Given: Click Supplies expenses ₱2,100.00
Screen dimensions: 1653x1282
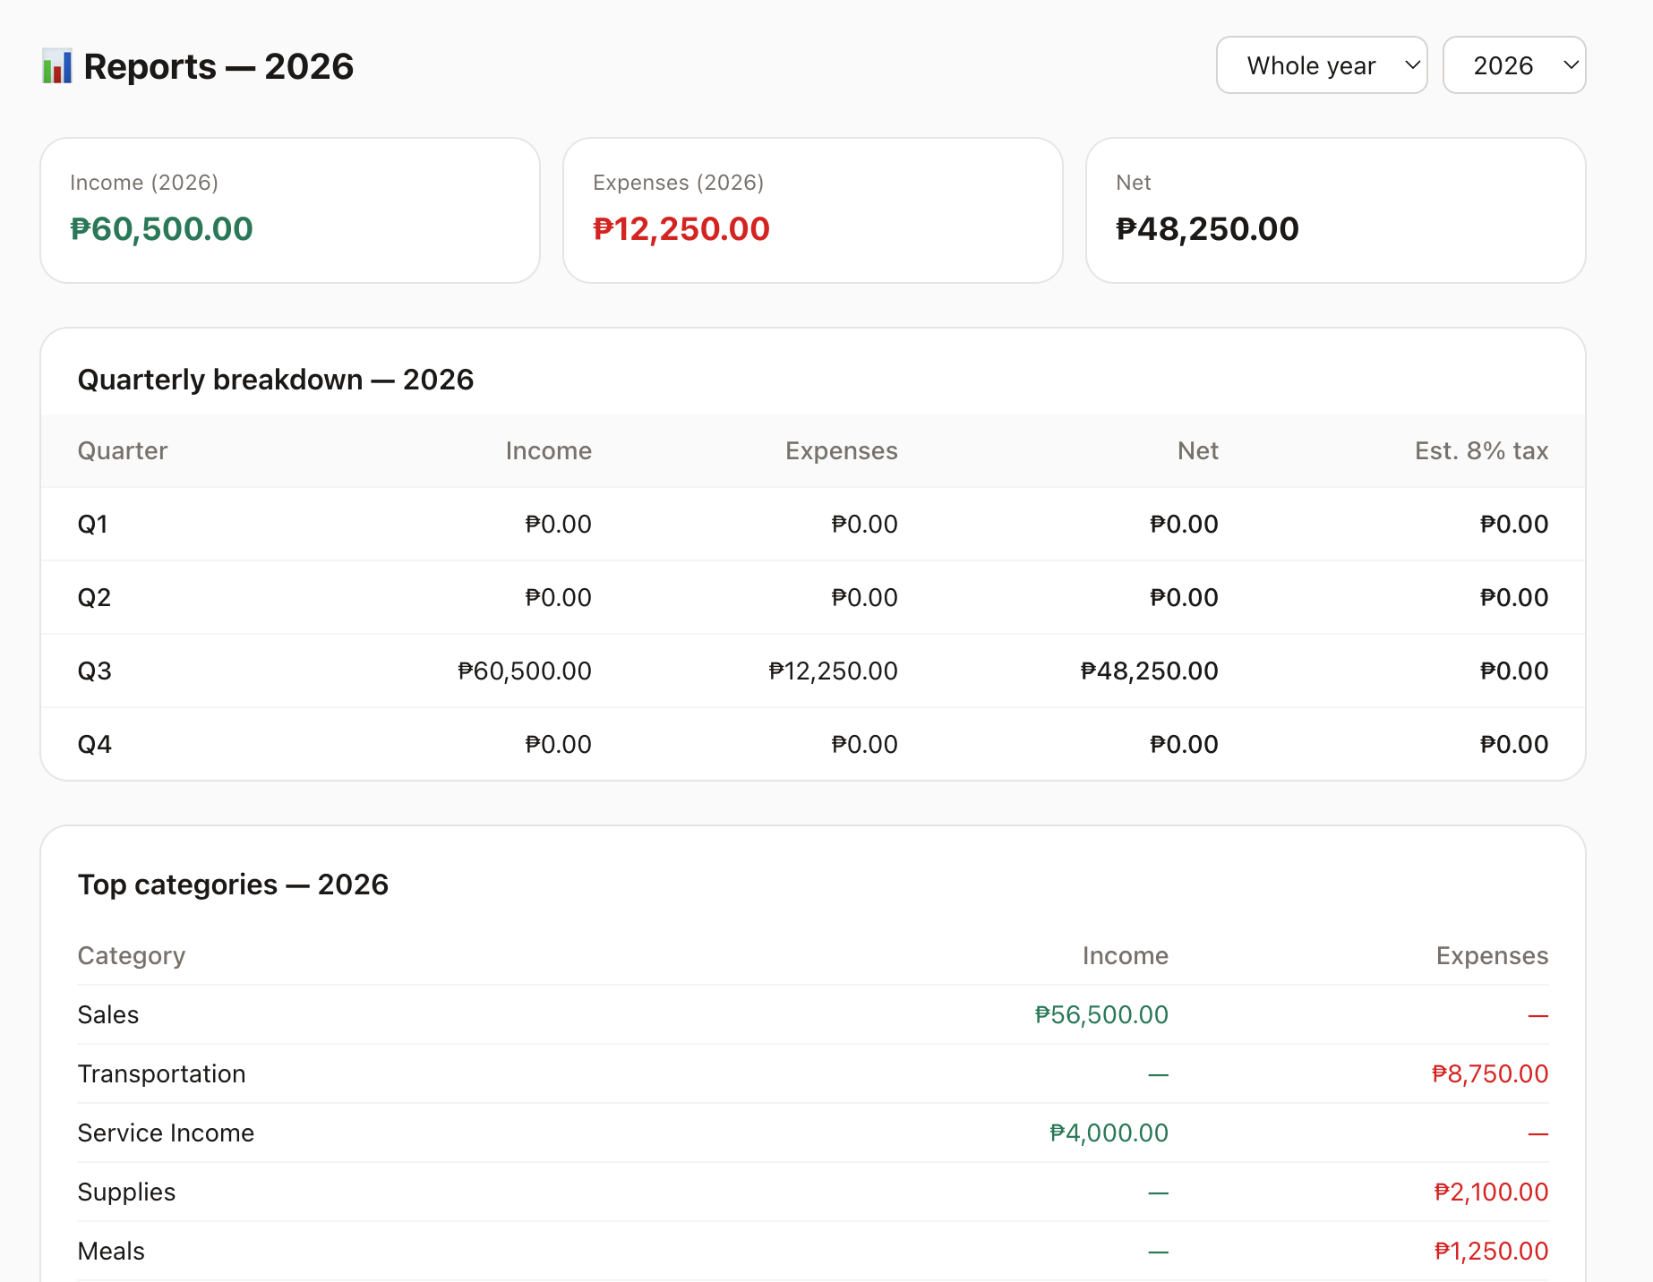Looking at the screenshot, I should click(x=1491, y=1192).
